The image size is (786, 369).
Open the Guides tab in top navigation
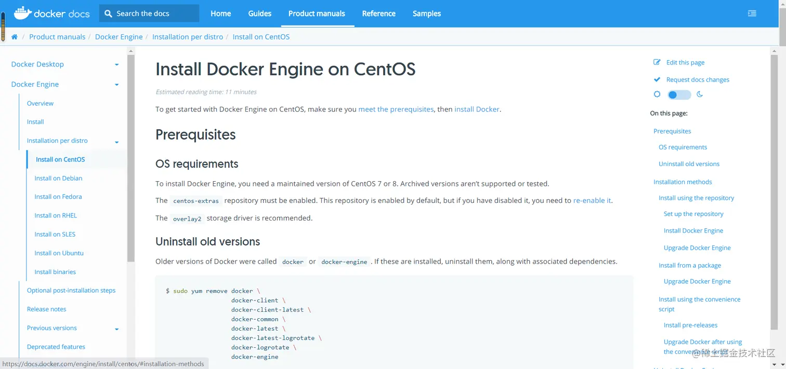tap(259, 13)
